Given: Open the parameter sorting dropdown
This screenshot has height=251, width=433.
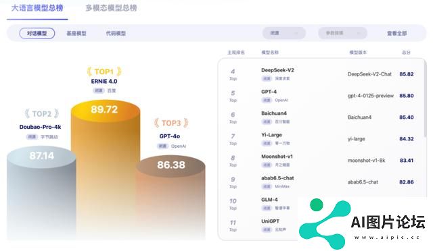Looking at the screenshot, I should point(343,33).
